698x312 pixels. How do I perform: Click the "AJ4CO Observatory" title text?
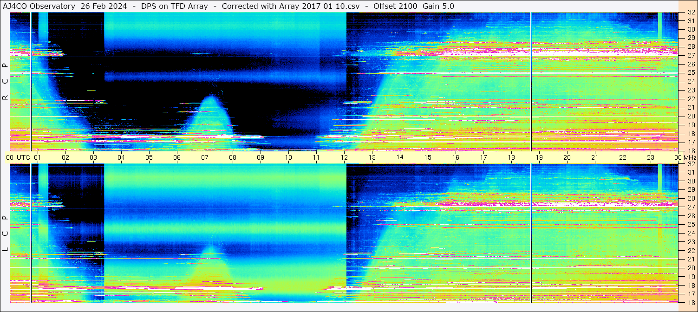click(x=39, y=6)
